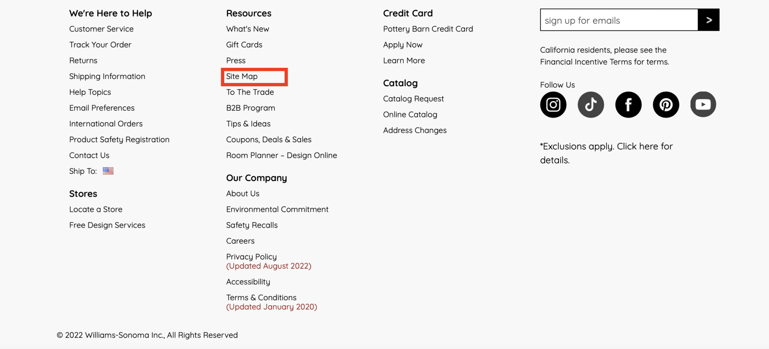The width and height of the screenshot is (769, 349).
Task: Click inside the sign up for emails field
Action: click(616, 20)
